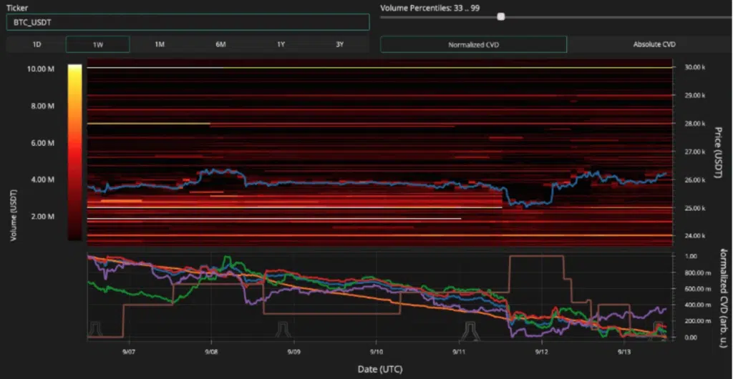This screenshot has height=379, width=733.
Task: Click the Ticker label
Action: coord(16,8)
